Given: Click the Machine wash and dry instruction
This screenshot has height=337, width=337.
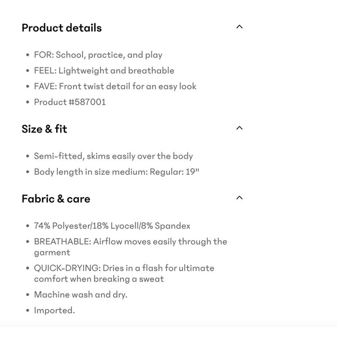Looking at the screenshot, I should coord(80,294).
